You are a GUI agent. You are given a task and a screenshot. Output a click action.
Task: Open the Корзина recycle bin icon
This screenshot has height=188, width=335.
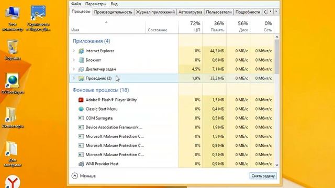coord(13,50)
